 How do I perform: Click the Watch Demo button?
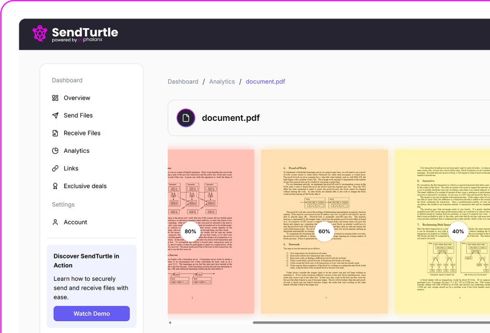click(x=91, y=313)
